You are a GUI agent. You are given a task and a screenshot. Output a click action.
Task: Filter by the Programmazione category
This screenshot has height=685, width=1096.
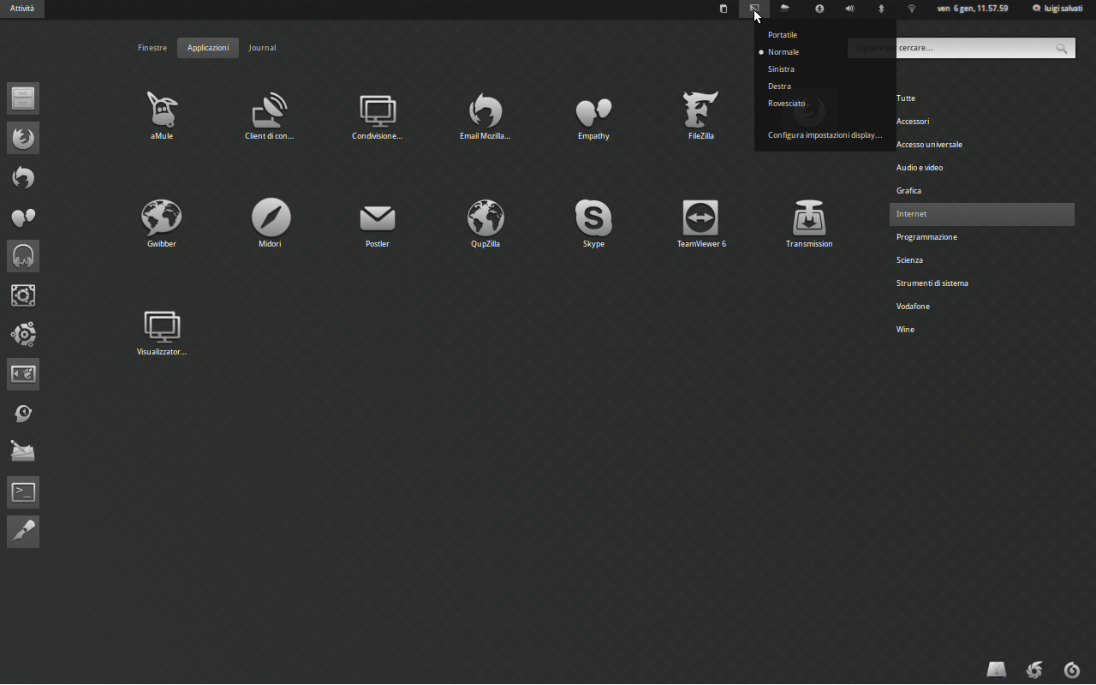[982, 237]
